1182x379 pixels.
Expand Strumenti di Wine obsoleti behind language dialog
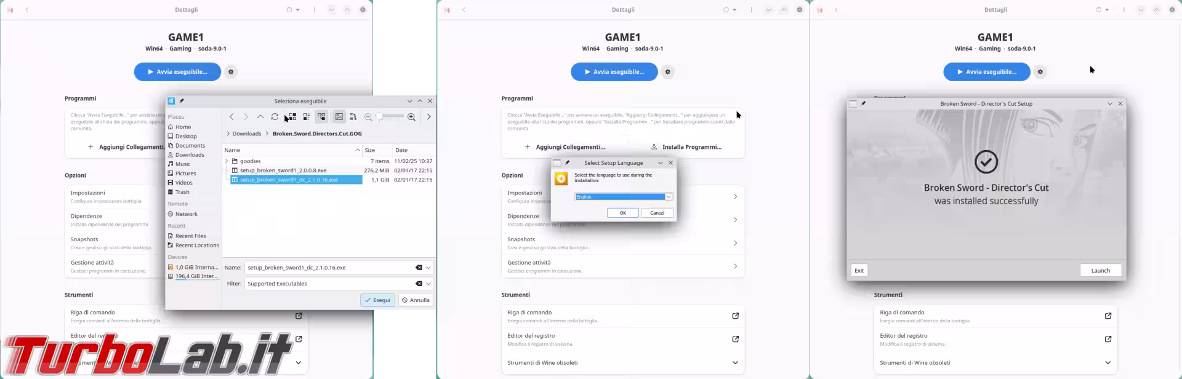(x=622, y=363)
